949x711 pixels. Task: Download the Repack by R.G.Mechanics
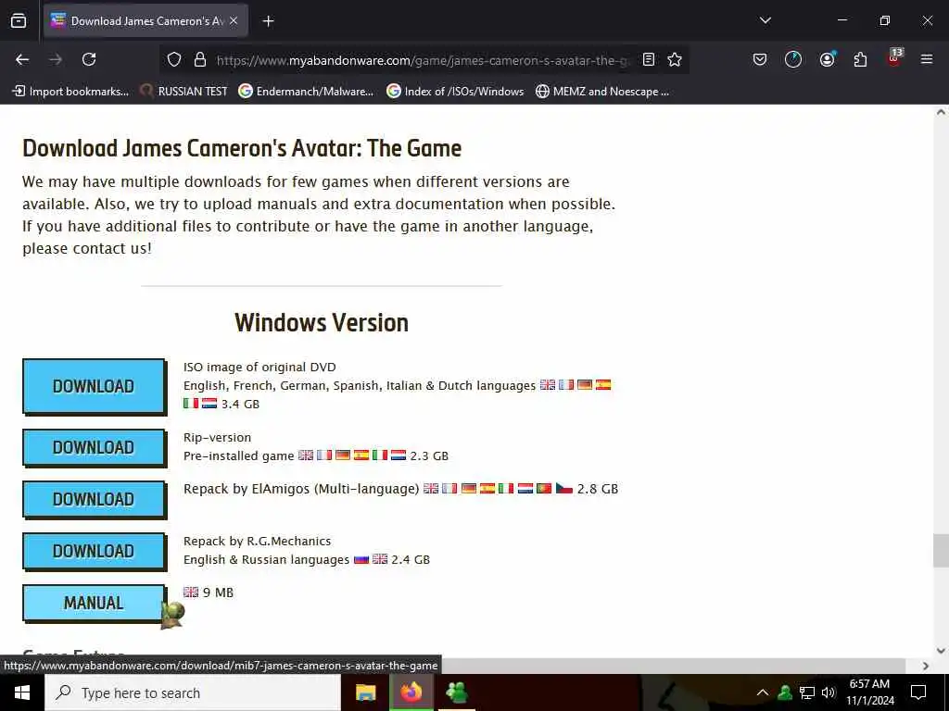tap(94, 552)
